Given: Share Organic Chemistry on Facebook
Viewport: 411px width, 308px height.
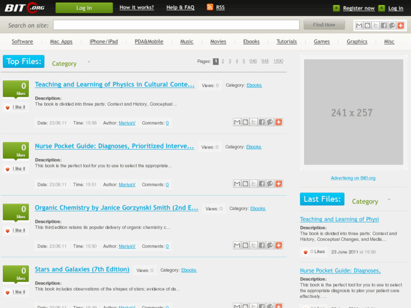Looking at the screenshot, I should pos(262,245).
